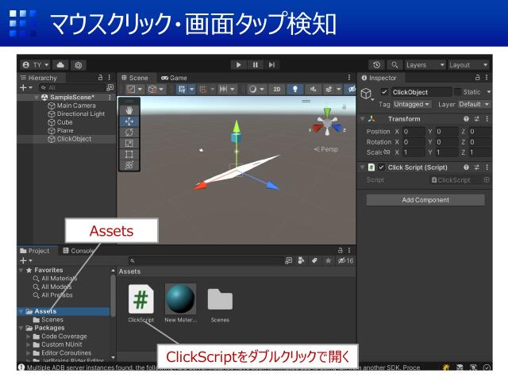Open the Console tab
Viewport: 508px width, 381px height.
83,251
